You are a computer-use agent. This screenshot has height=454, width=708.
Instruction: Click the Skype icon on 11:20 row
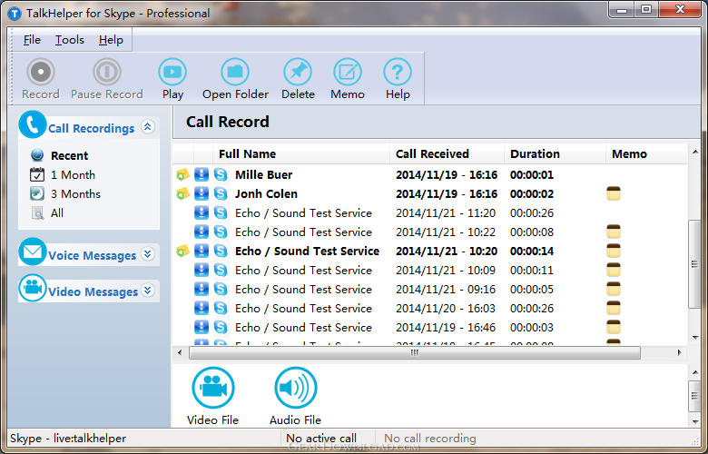tap(221, 212)
